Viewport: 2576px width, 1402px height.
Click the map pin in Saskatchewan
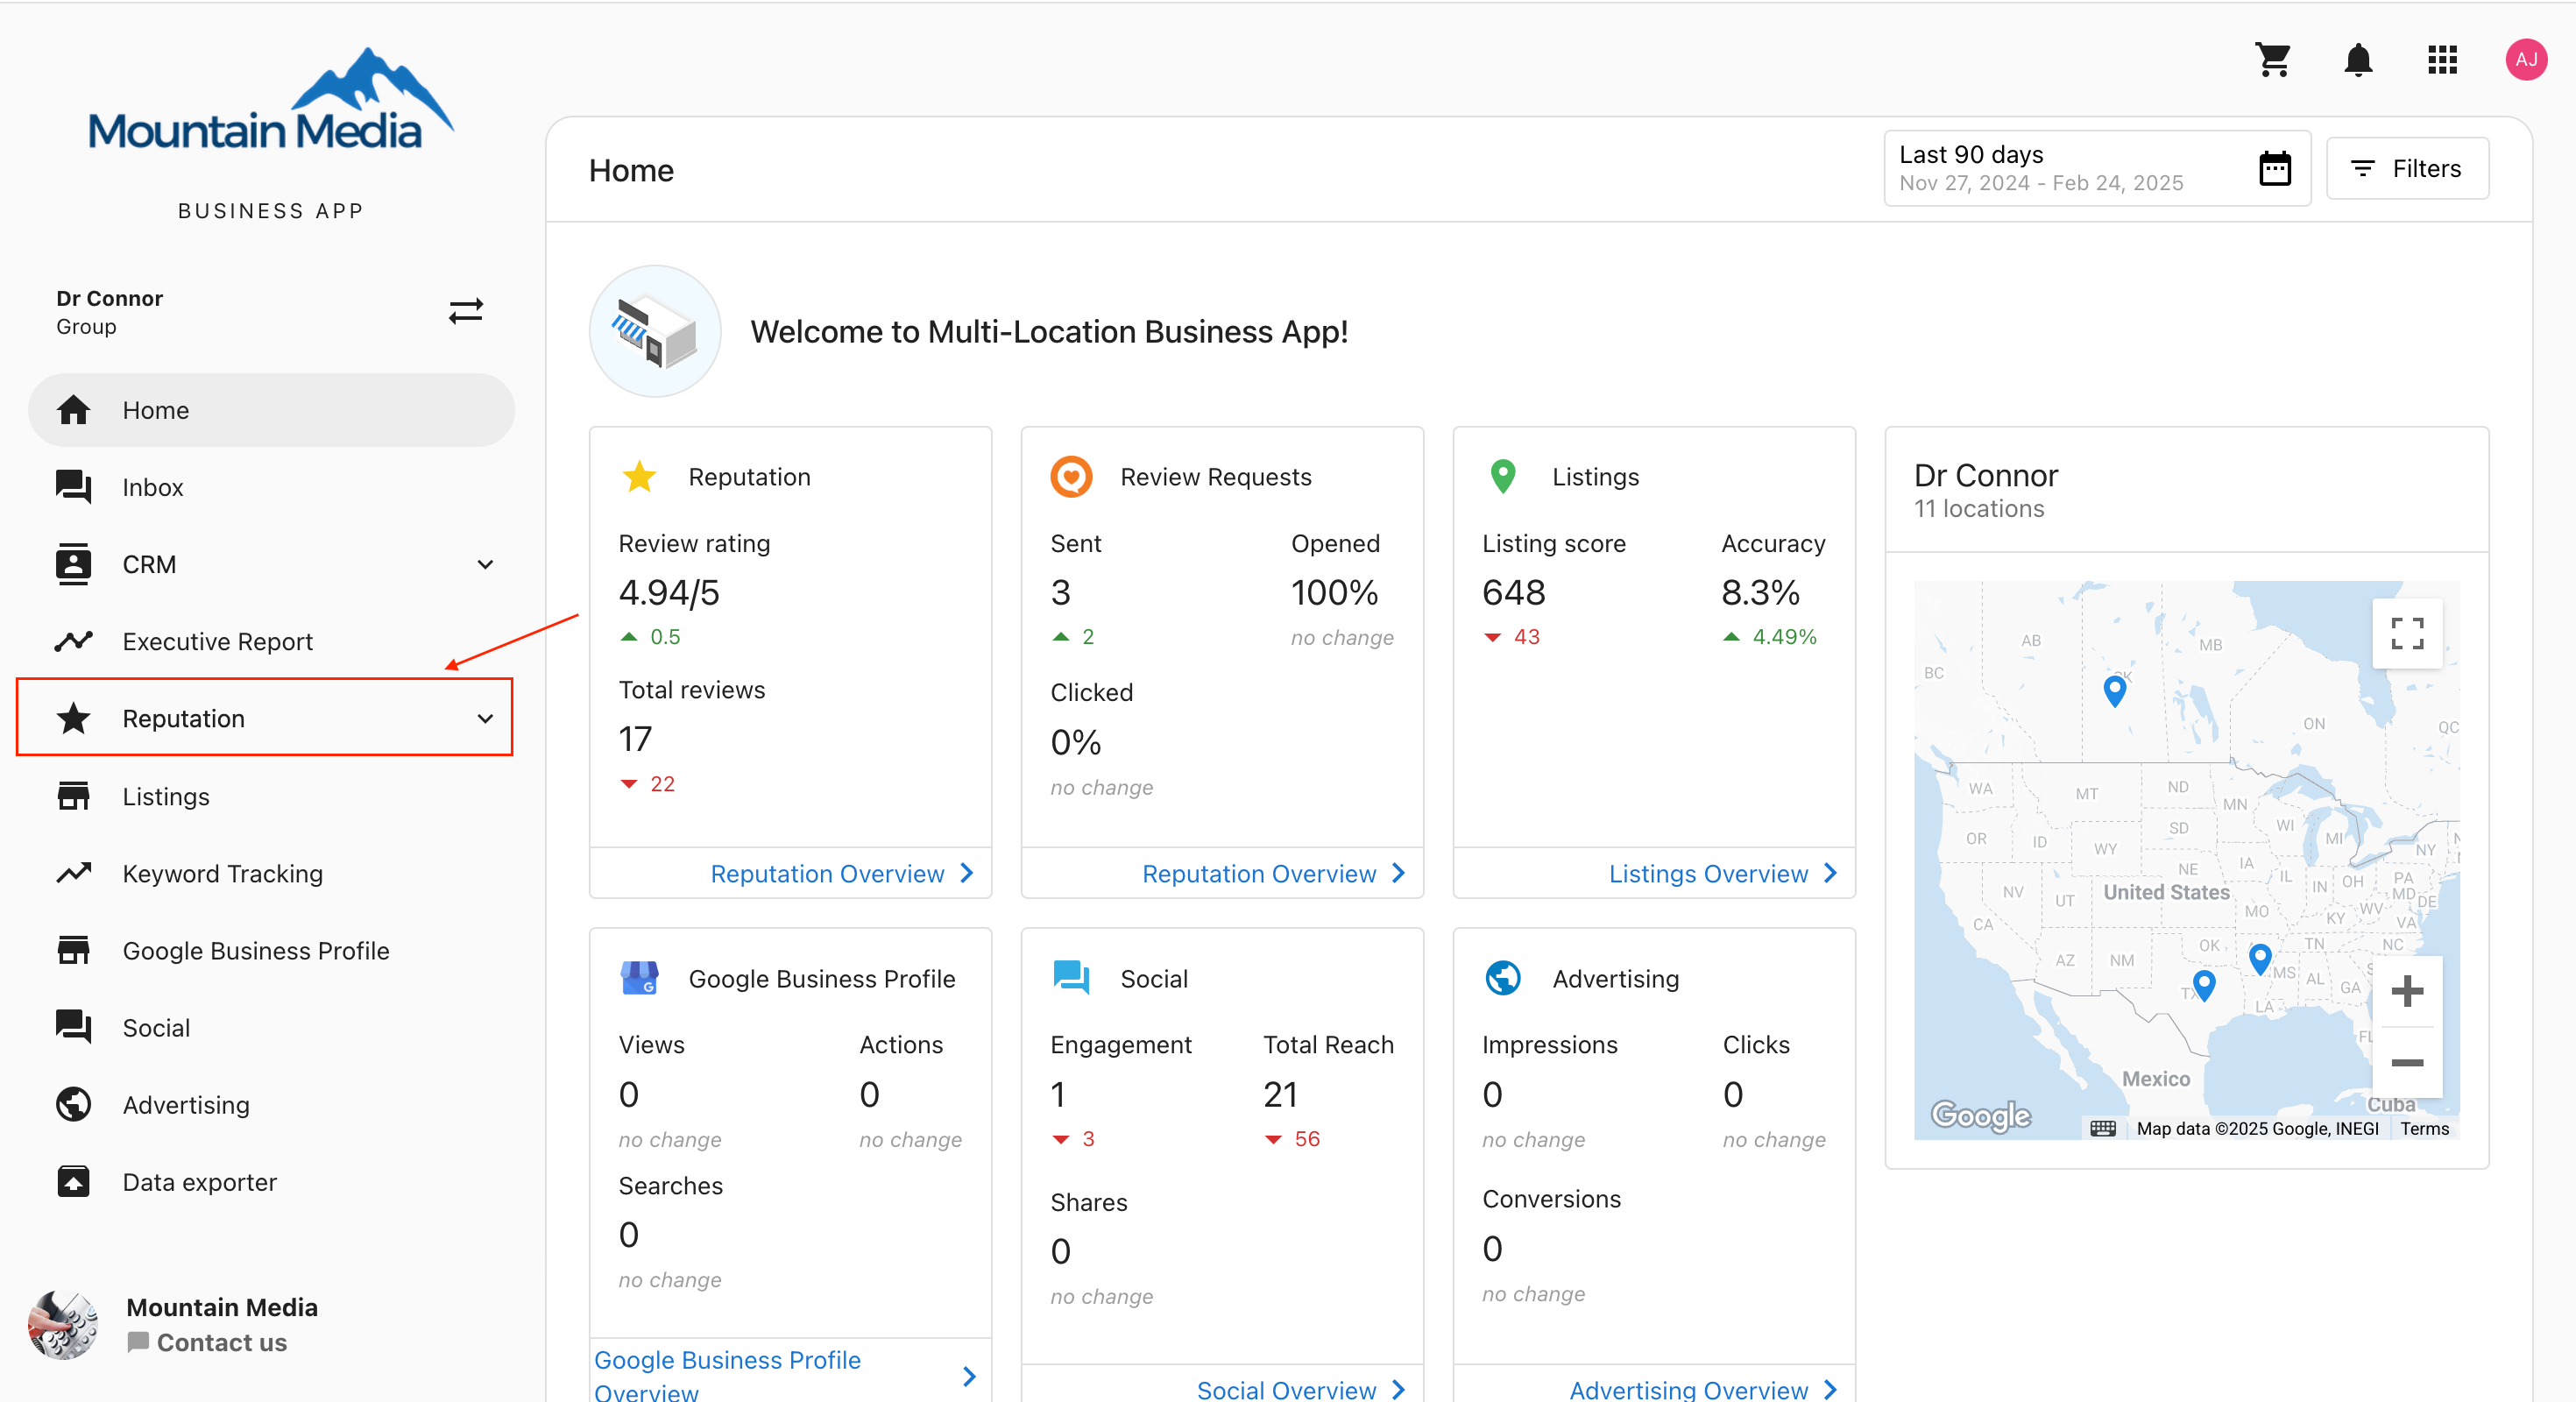(2114, 690)
